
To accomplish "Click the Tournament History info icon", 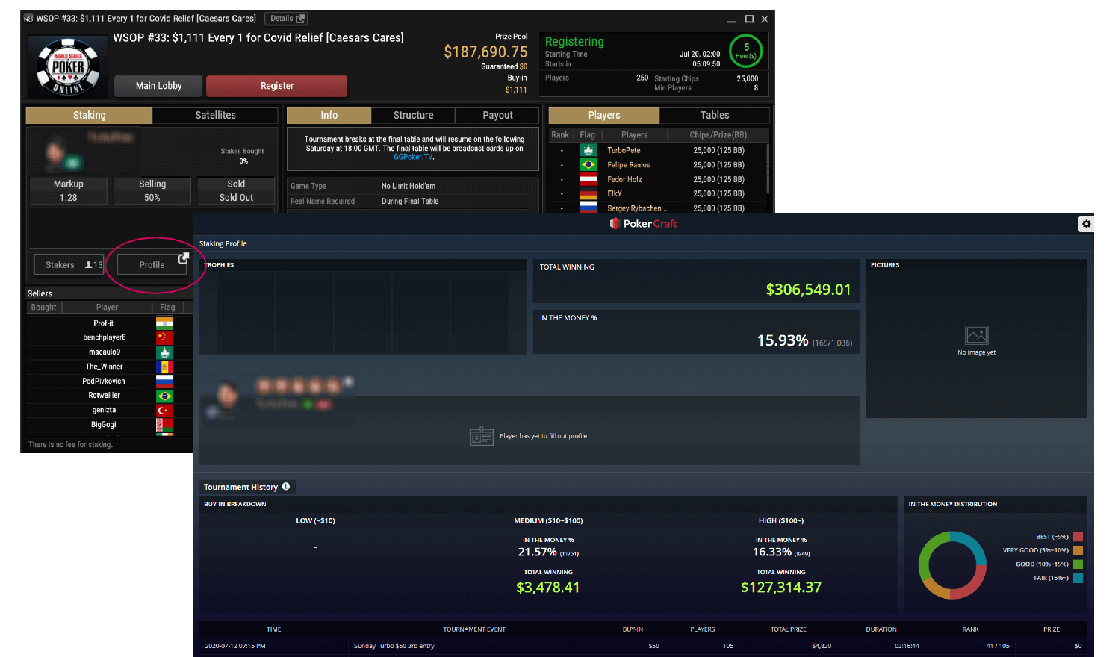I will pos(286,487).
